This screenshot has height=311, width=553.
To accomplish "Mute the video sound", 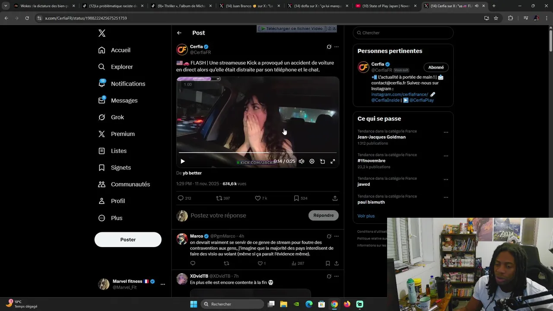I will 301,161.
